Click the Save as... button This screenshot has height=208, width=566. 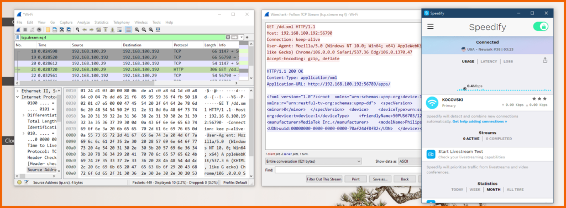[380, 179]
